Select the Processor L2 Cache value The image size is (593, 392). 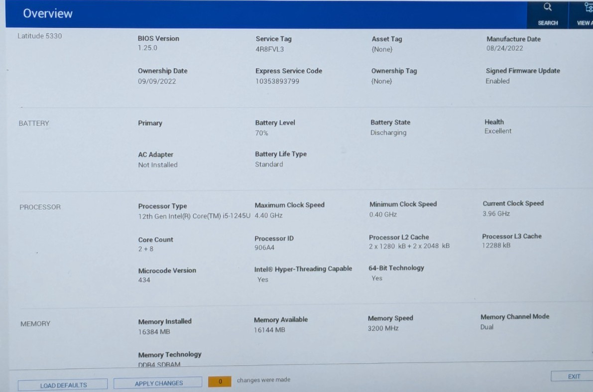[x=409, y=246]
